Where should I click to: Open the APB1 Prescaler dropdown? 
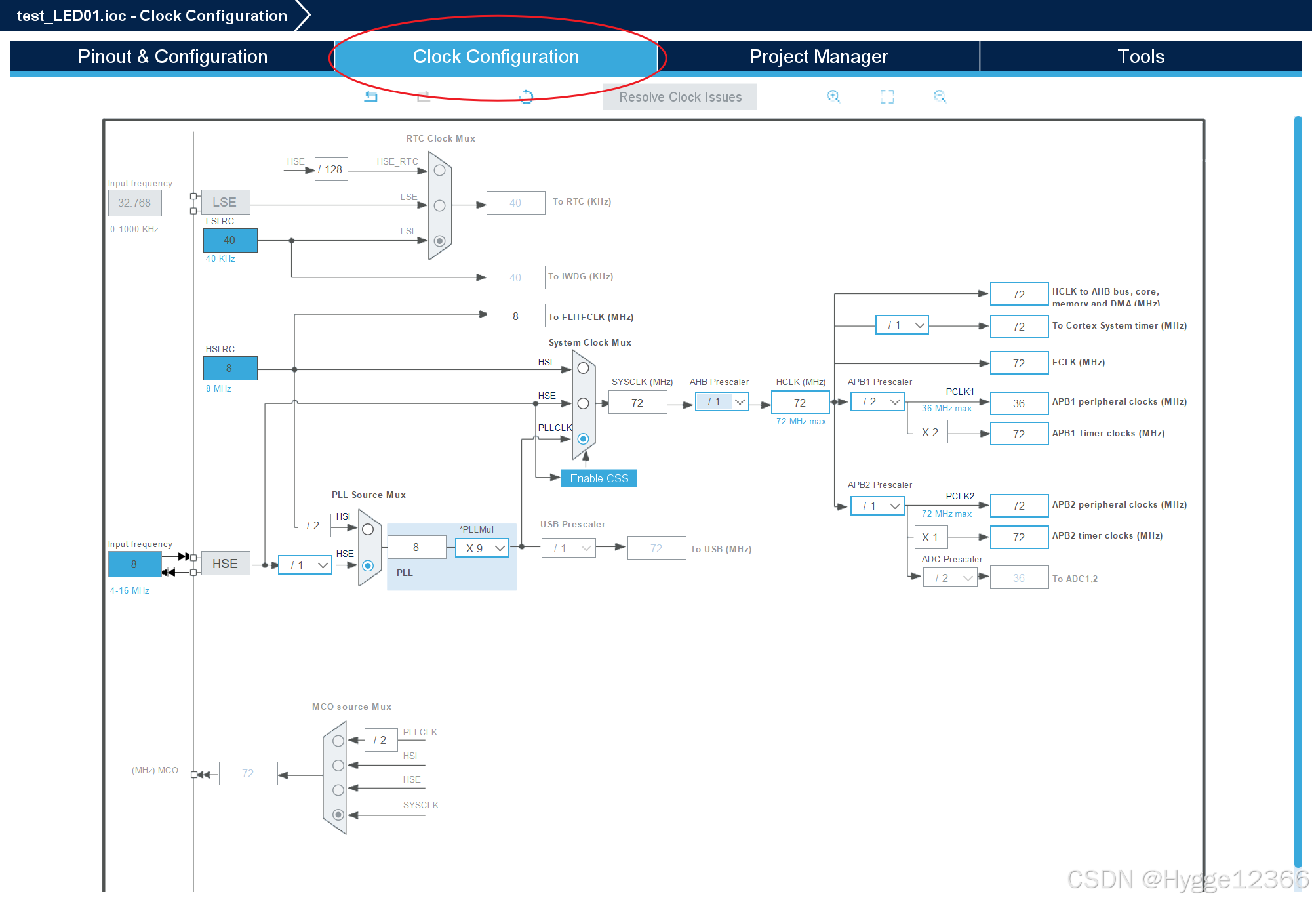[x=878, y=401]
